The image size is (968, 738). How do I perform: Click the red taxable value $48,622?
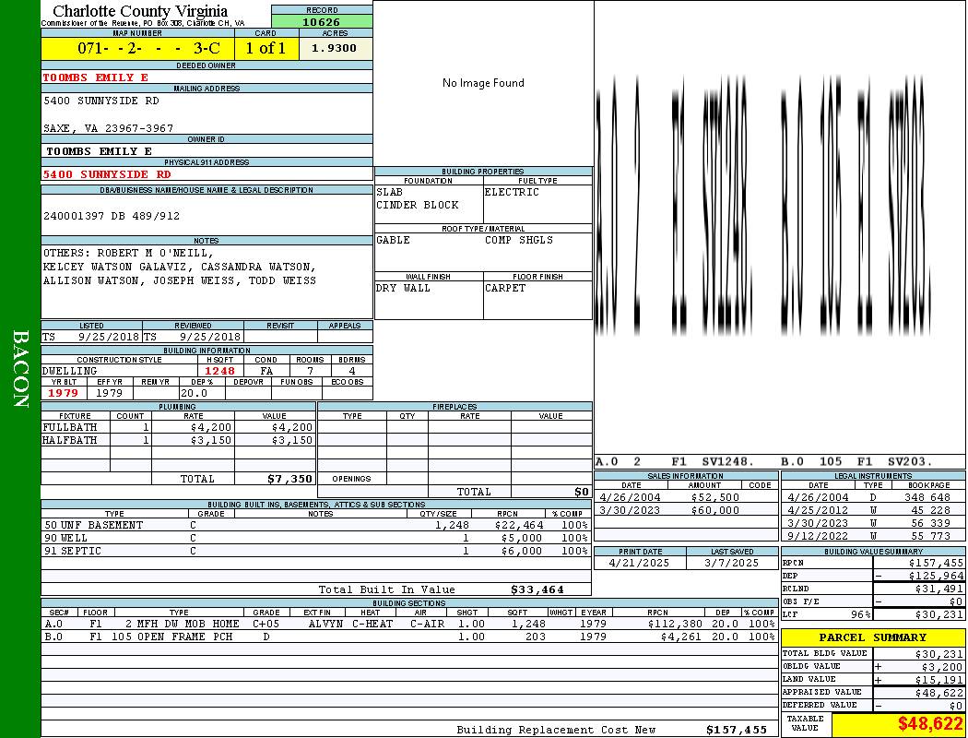897,724
